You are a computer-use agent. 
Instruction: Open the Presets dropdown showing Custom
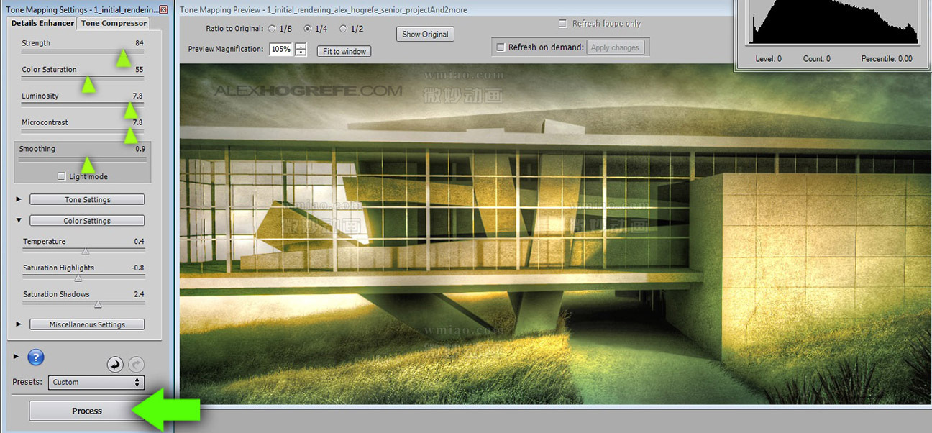click(x=97, y=383)
